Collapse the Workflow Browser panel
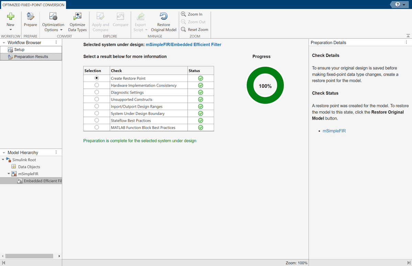412x266 pixels. 4,43
